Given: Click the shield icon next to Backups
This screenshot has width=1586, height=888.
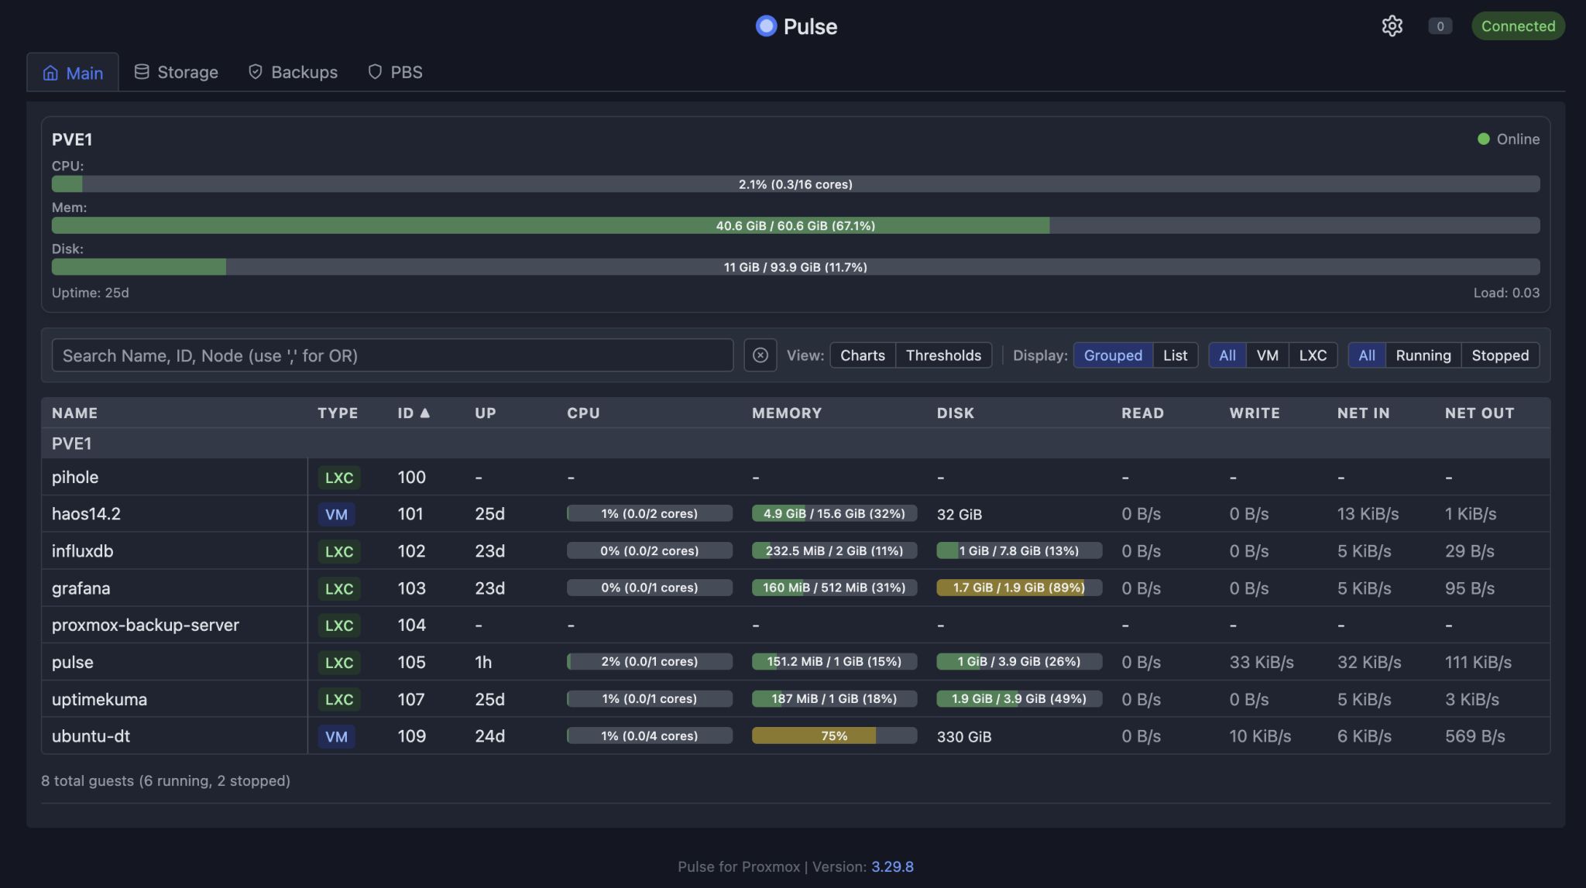Looking at the screenshot, I should (255, 71).
